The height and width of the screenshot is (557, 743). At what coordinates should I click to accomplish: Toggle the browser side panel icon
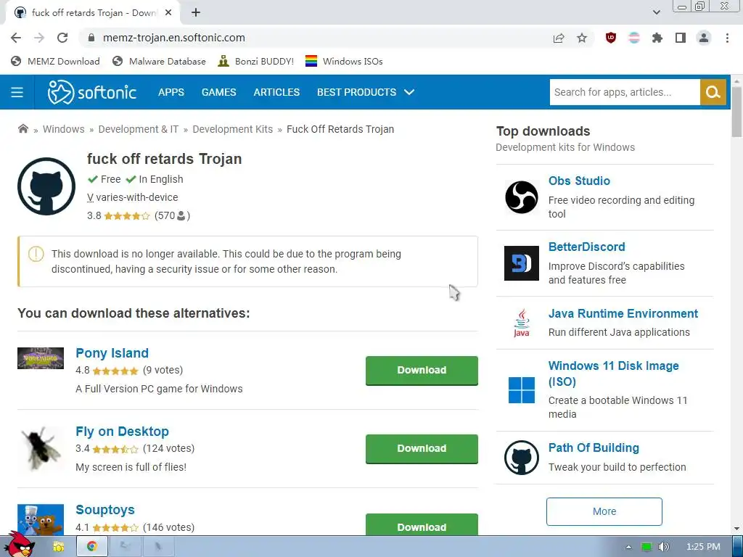point(681,38)
